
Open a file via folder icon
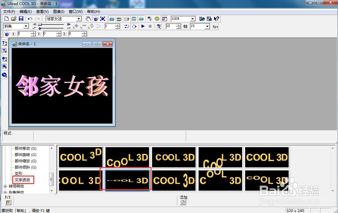pos(14,19)
